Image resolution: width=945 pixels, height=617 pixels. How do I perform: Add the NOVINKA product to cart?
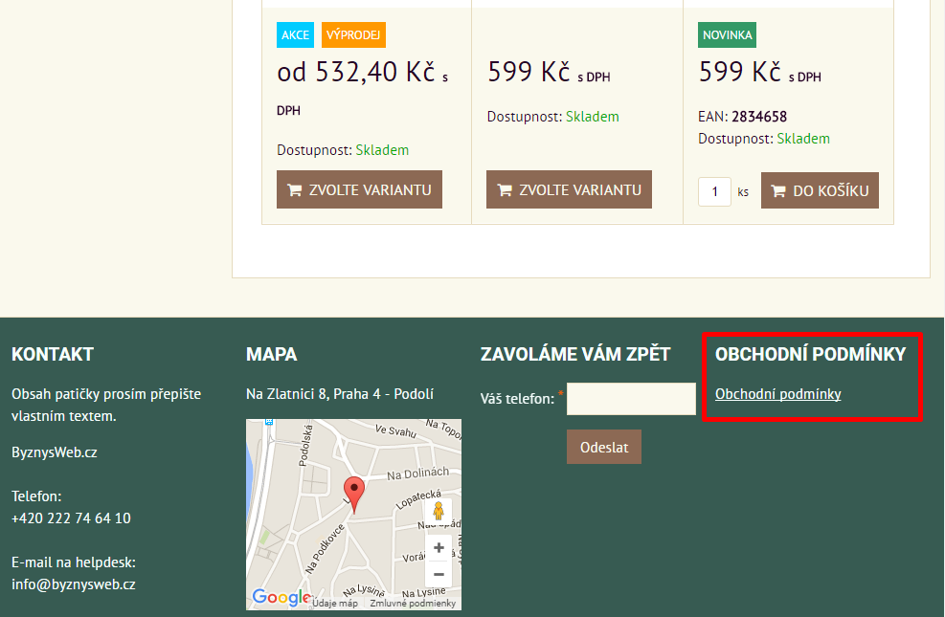pyautogui.click(x=820, y=191)
